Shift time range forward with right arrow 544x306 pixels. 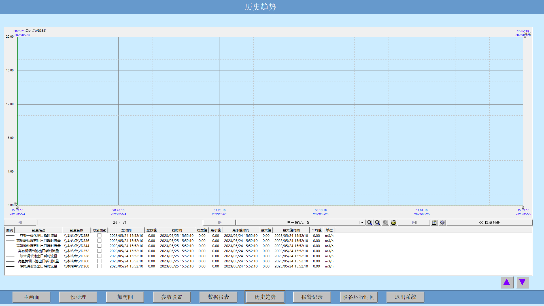(x=220, y=222)
